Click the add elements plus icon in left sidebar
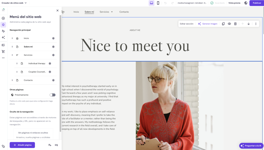 click(3, 18)
